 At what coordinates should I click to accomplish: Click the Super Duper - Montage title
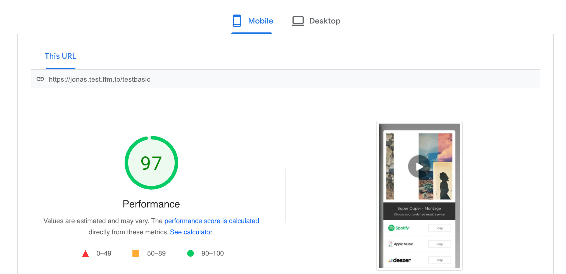pos(419,208)
